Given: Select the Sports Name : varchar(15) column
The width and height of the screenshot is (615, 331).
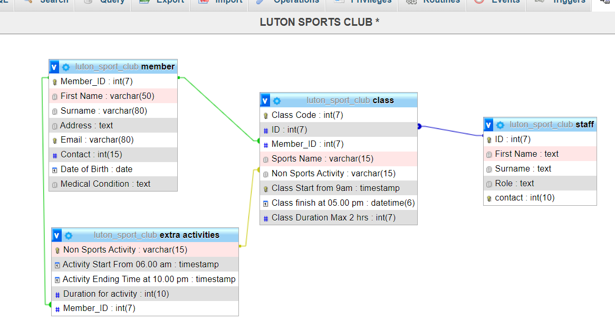Looking at the screenshot, I should pyautogui.click(x=339, y=159).
